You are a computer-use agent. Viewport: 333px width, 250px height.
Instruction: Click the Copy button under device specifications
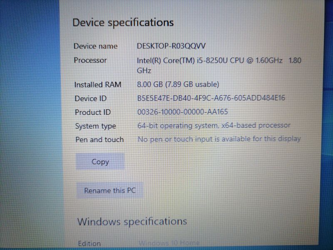[100, 162]
